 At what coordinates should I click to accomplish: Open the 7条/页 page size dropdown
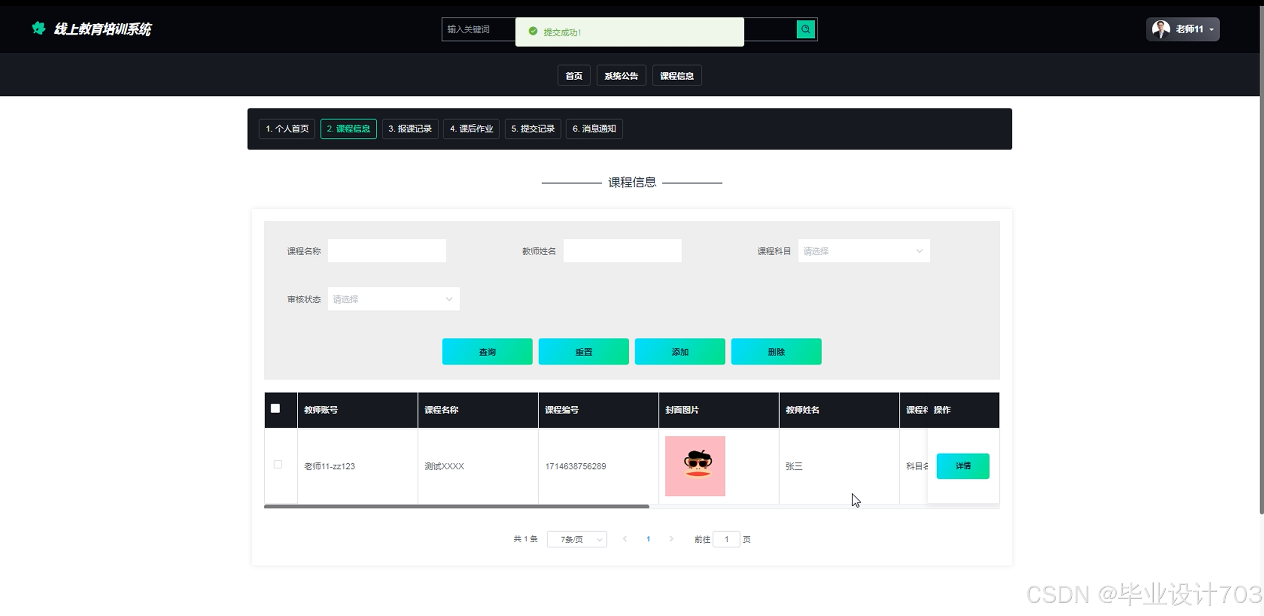pos(576,540)
